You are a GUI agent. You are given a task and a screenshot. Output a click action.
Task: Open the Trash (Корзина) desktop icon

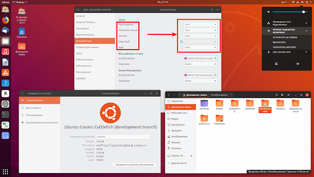(x=22, y=33)
